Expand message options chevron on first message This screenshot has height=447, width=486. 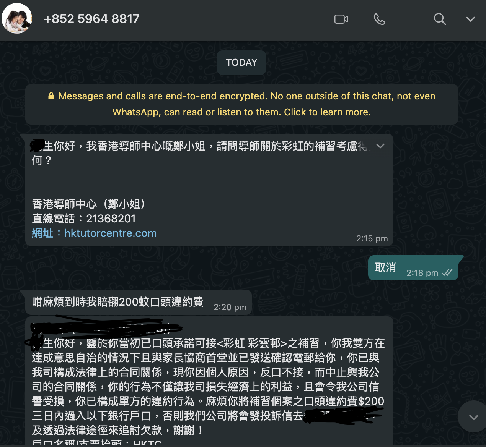[x=380, y=146]
